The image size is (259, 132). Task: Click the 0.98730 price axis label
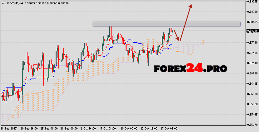[x=252, y=12]
